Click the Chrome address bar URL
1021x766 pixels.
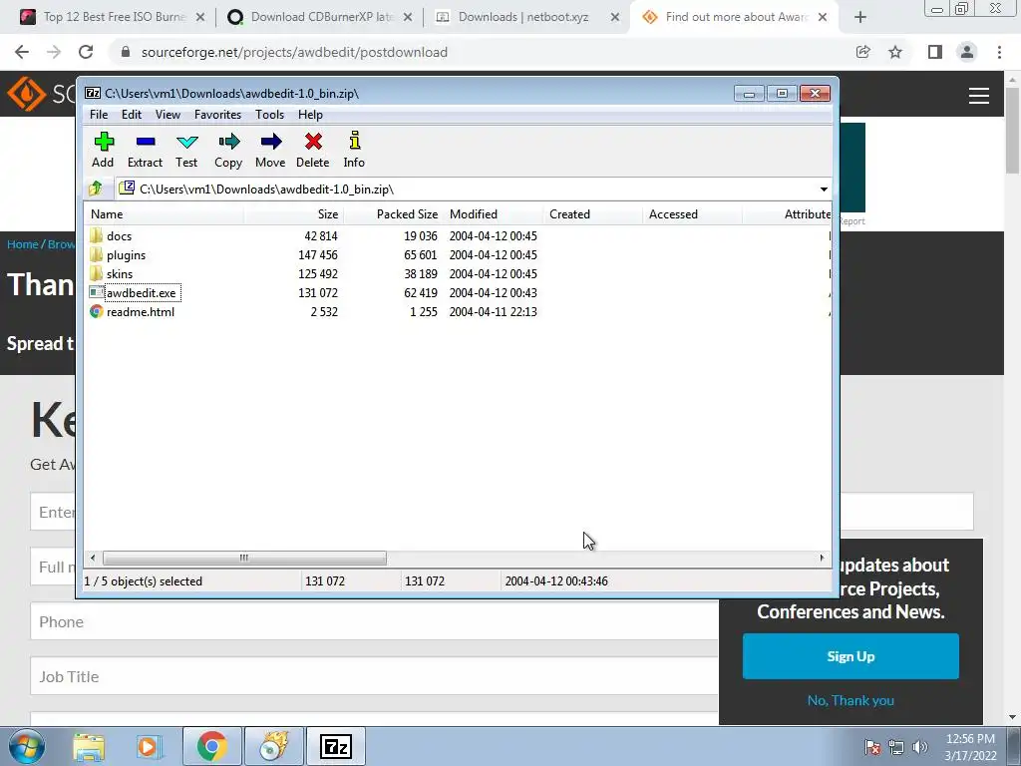(294, 52)
